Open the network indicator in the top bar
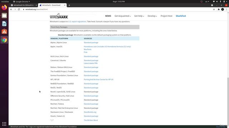 tap(214, 1)
